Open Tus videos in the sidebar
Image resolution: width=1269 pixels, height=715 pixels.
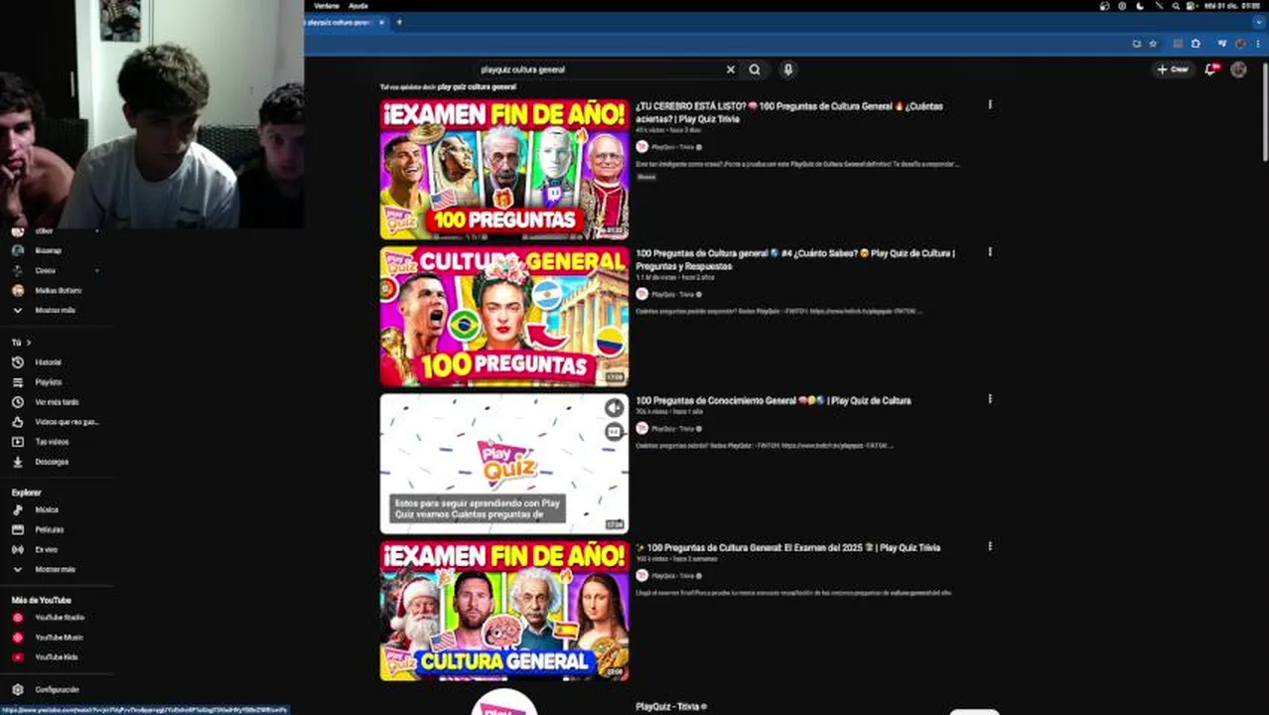52,442
